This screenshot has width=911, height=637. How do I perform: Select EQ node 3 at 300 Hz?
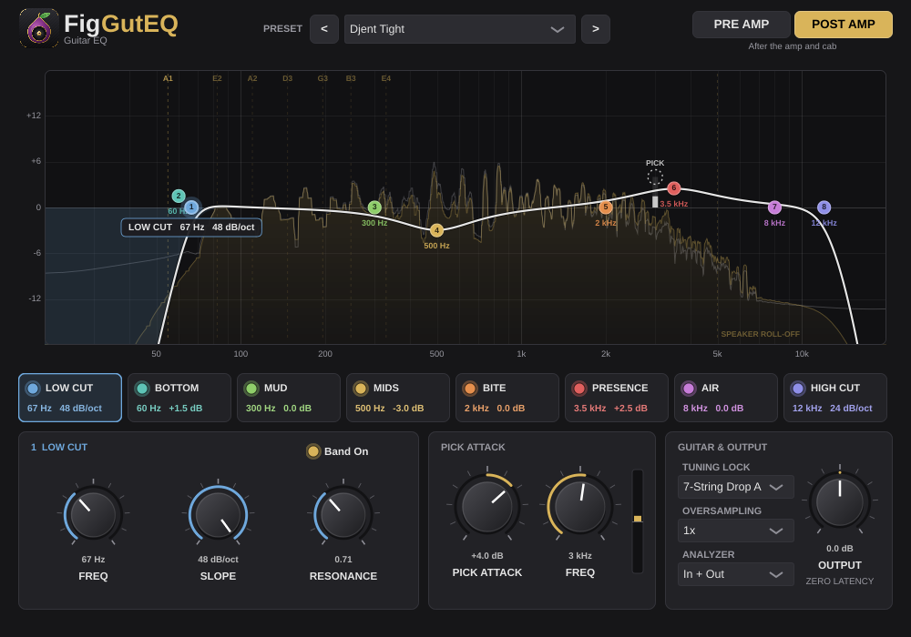pyautogui.click(x=374, y=207)
